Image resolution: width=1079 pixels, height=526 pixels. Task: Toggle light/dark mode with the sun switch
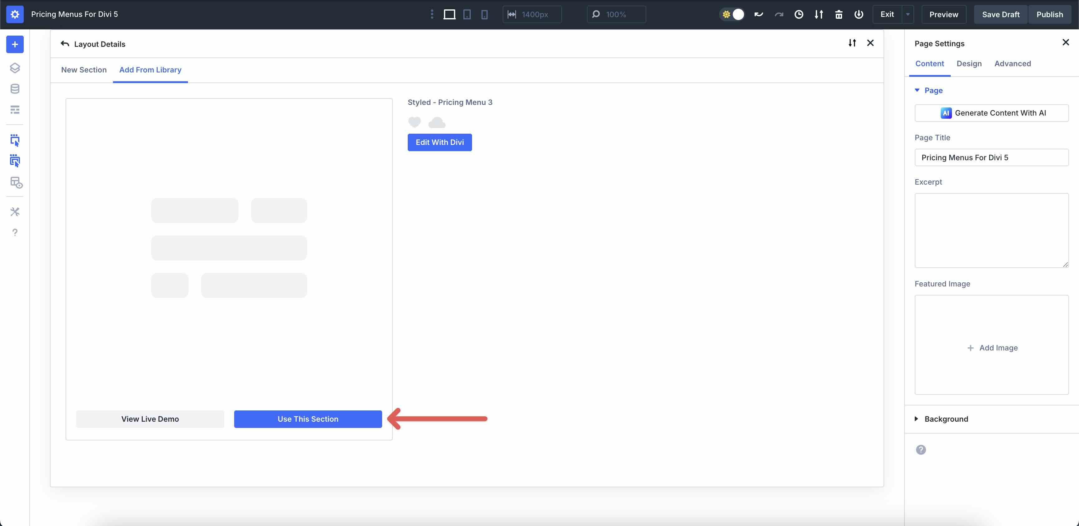(732, 14)
